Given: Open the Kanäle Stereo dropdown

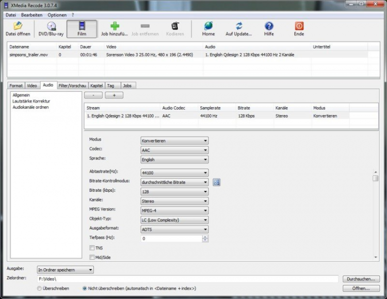Looking at the screenshot, I should (x=205, y=201).
